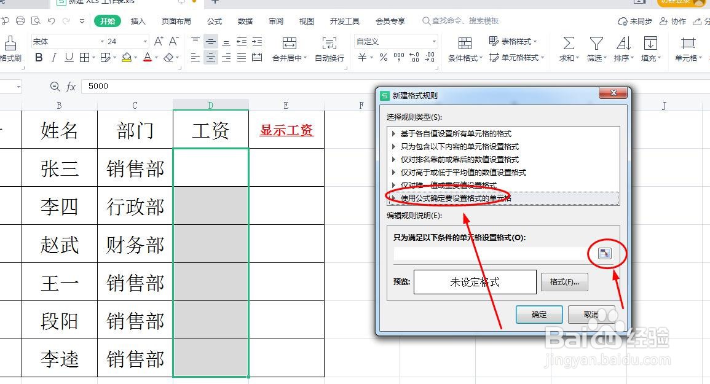Toggle Wrap Text (自动换行)
710x384 pixels.
tap(329, 49)
